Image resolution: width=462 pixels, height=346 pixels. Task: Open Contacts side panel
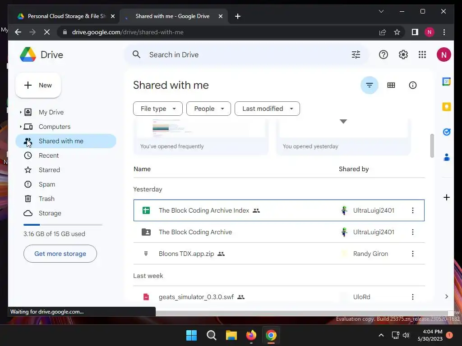[446, 157]
